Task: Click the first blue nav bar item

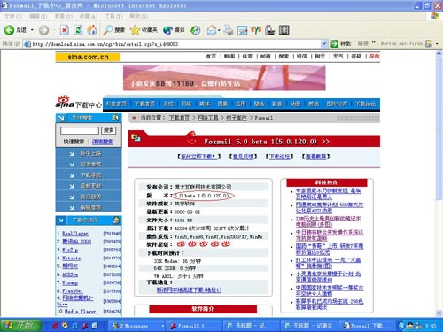Action: [116, 104]
